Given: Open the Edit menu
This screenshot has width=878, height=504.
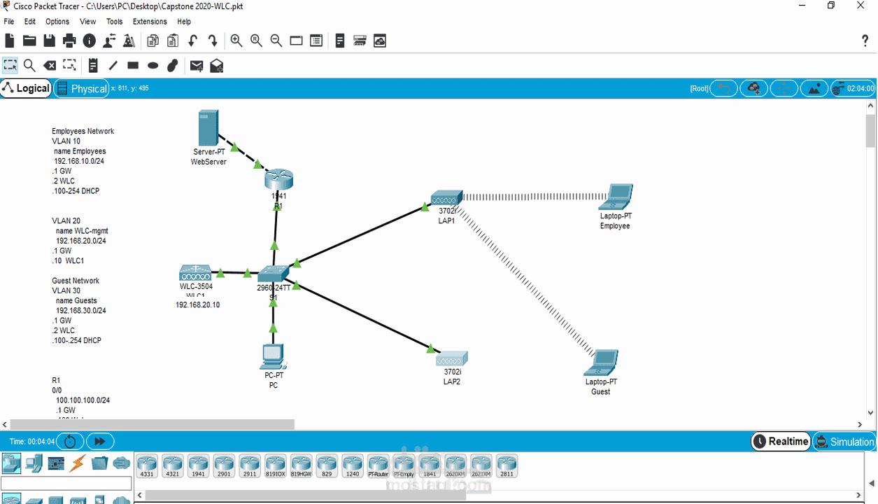Looking at the screenshot, I should (30, 22).
